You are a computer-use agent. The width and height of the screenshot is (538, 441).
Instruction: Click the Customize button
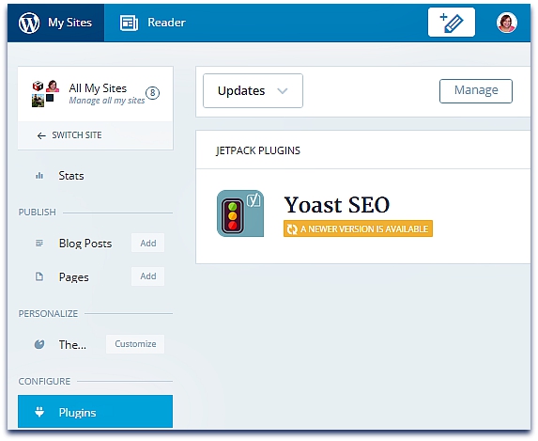point(135,344)
